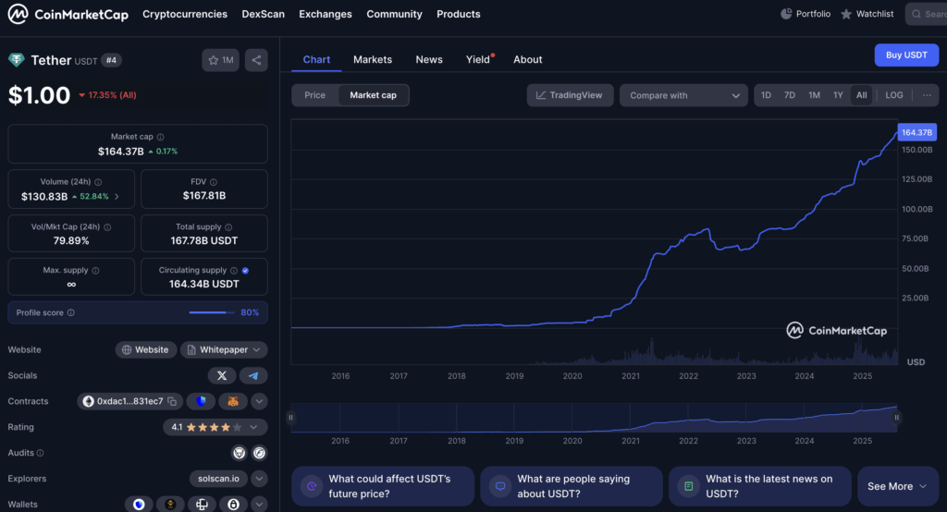
Task: Switch to the Markets tab
Action: pyautogui.click(x=373, y=59)
